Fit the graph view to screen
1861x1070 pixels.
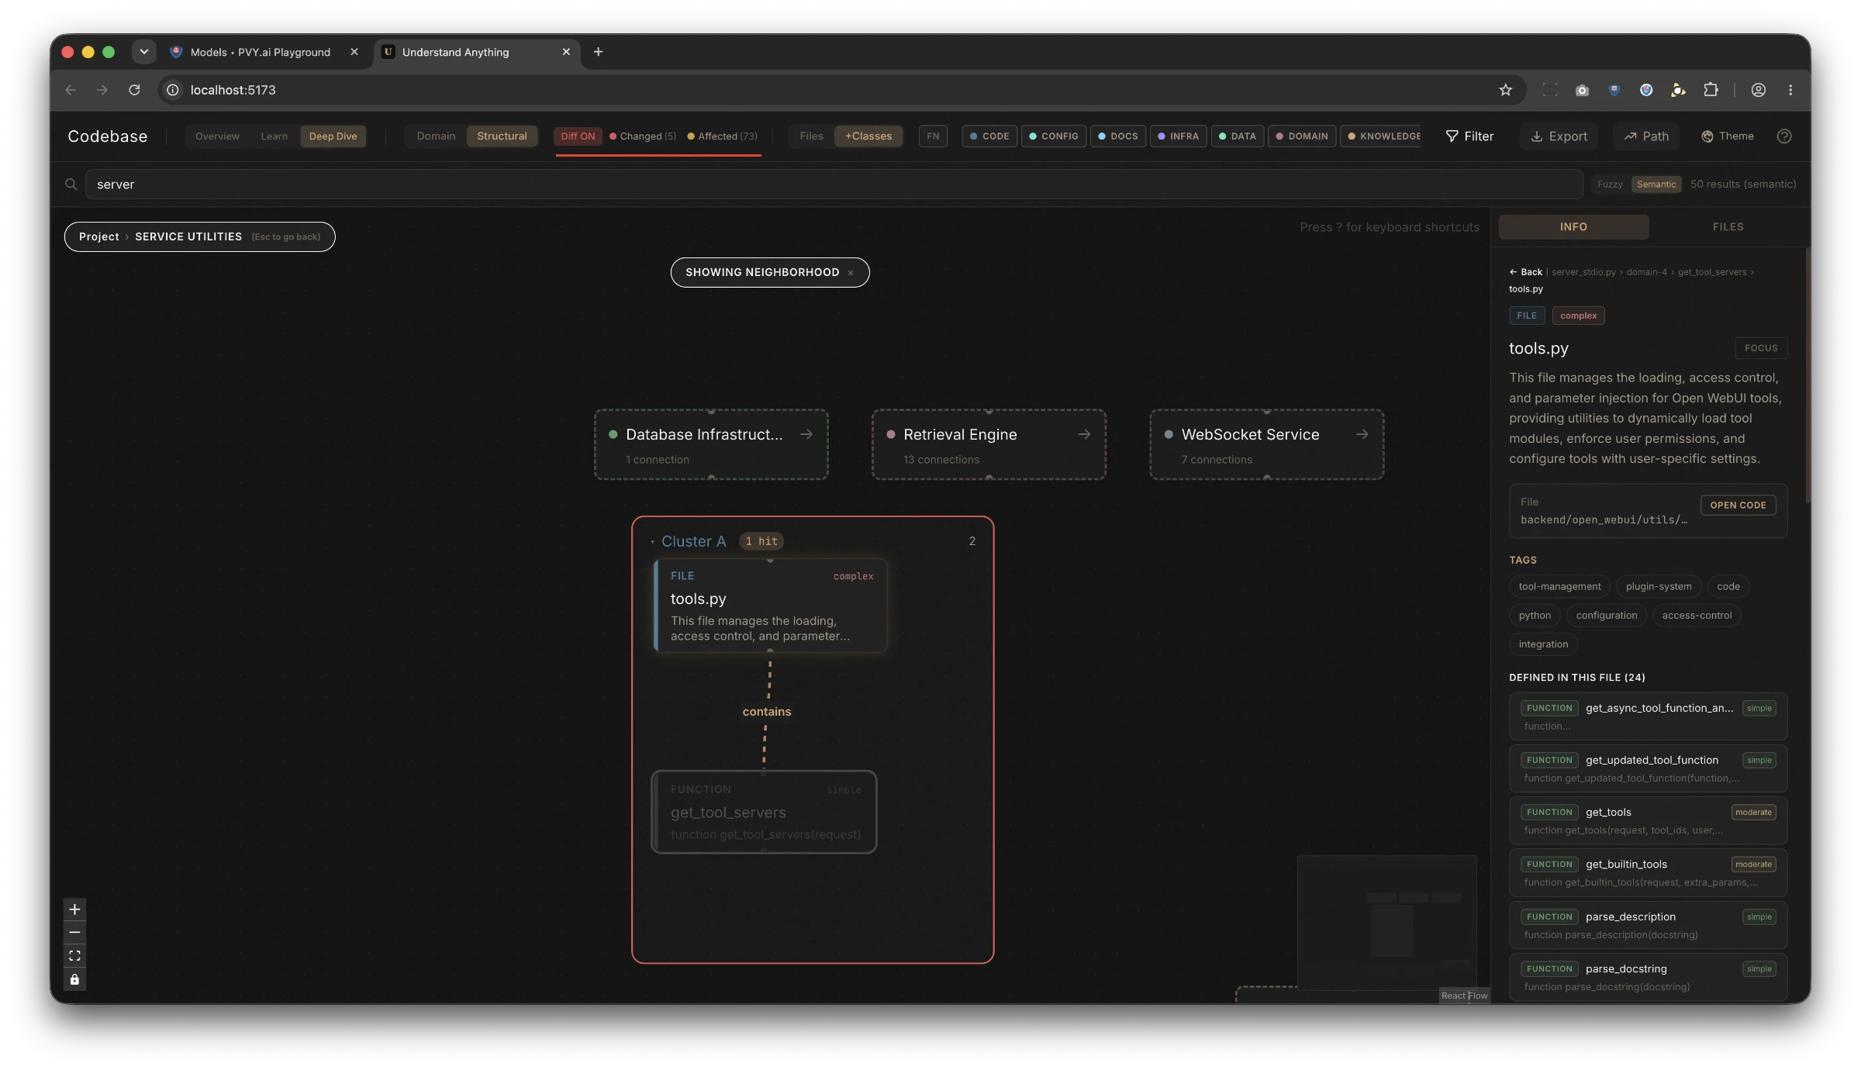pos(74,956)
